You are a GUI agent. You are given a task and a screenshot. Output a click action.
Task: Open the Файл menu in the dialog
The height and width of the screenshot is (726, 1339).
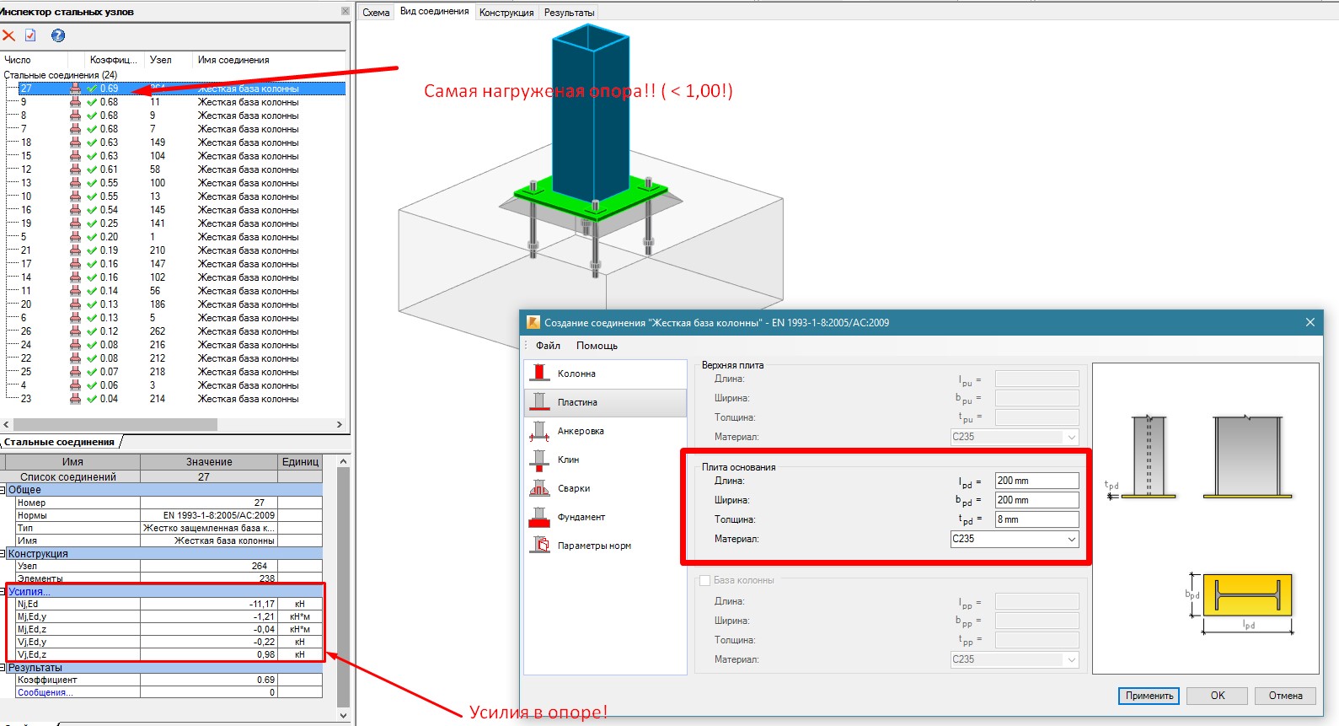pyautogui.click(x=548, y=346)
